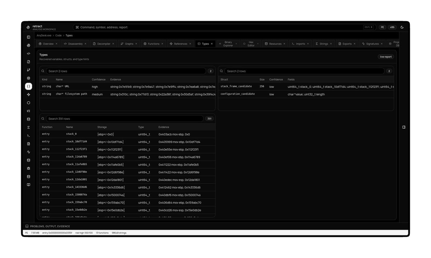This screenshot has height=258, width=431.
Task: Close the Graphs tab
Action: 136,44
